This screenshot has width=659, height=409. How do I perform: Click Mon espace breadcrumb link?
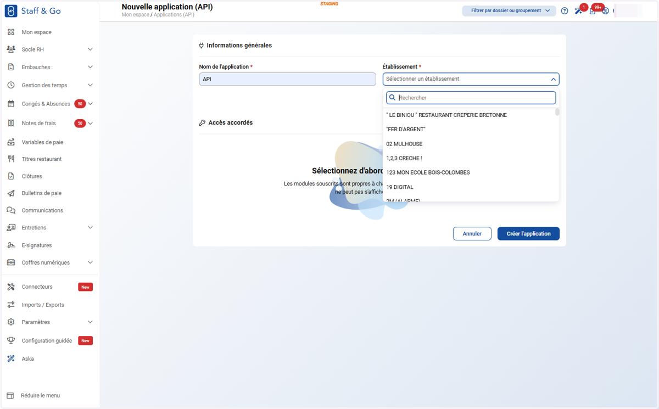(135, 15)
